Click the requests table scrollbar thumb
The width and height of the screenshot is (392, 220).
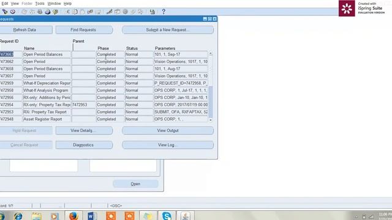tap(211, 102)
